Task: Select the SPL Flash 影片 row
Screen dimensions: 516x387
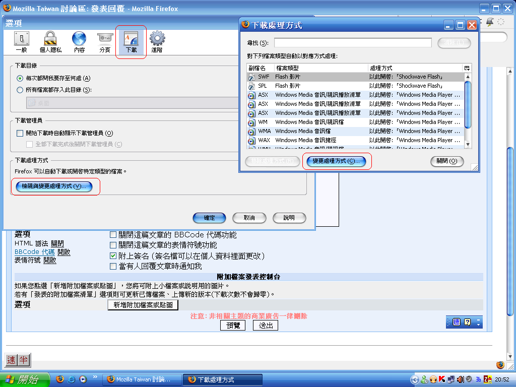Action: (x=355, y=86)
